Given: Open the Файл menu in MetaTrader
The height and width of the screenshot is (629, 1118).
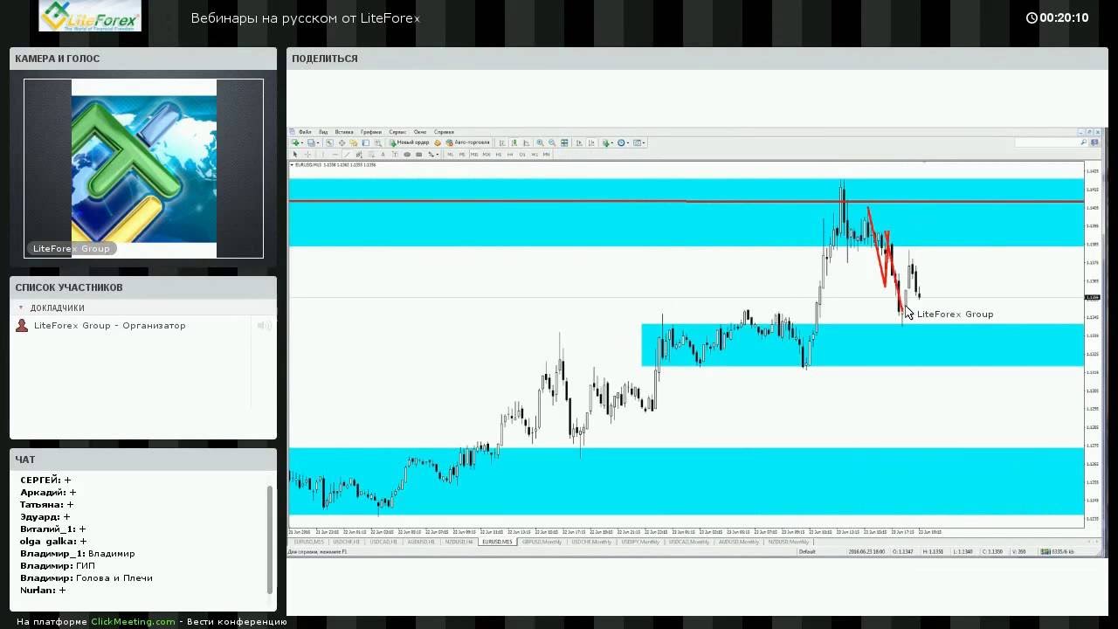Looking at the screenshot, I should [305, 132].
